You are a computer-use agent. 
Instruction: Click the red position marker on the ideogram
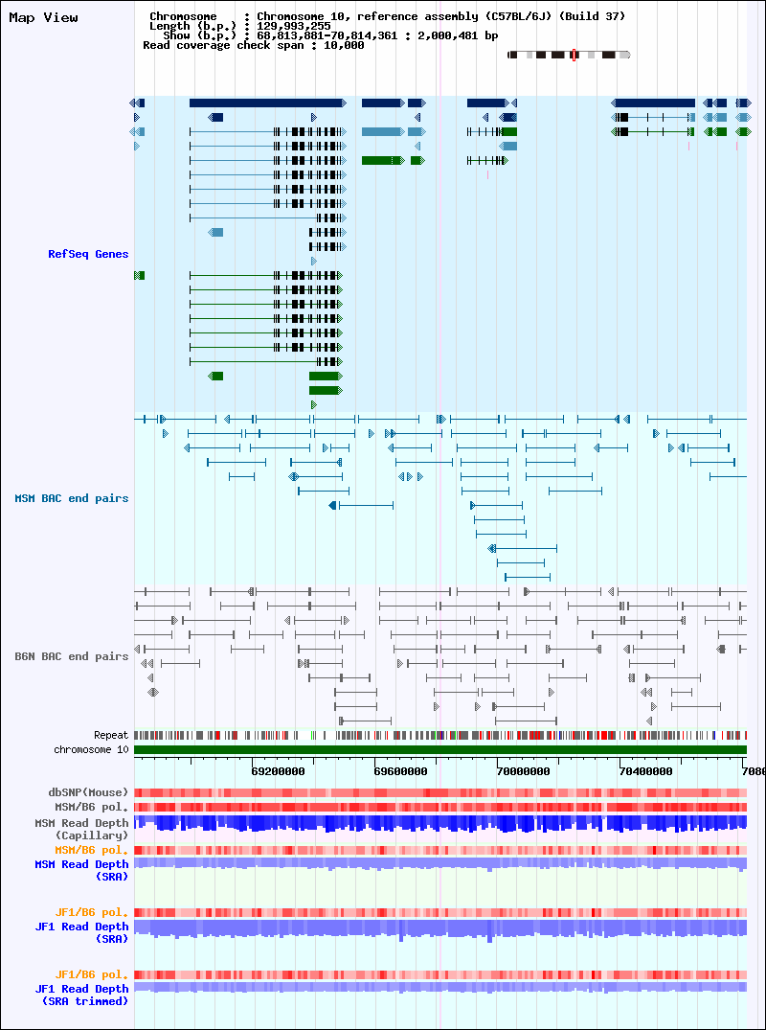(x=574, y=56)
